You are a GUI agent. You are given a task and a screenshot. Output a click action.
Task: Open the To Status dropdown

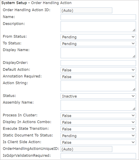[98, 44]
